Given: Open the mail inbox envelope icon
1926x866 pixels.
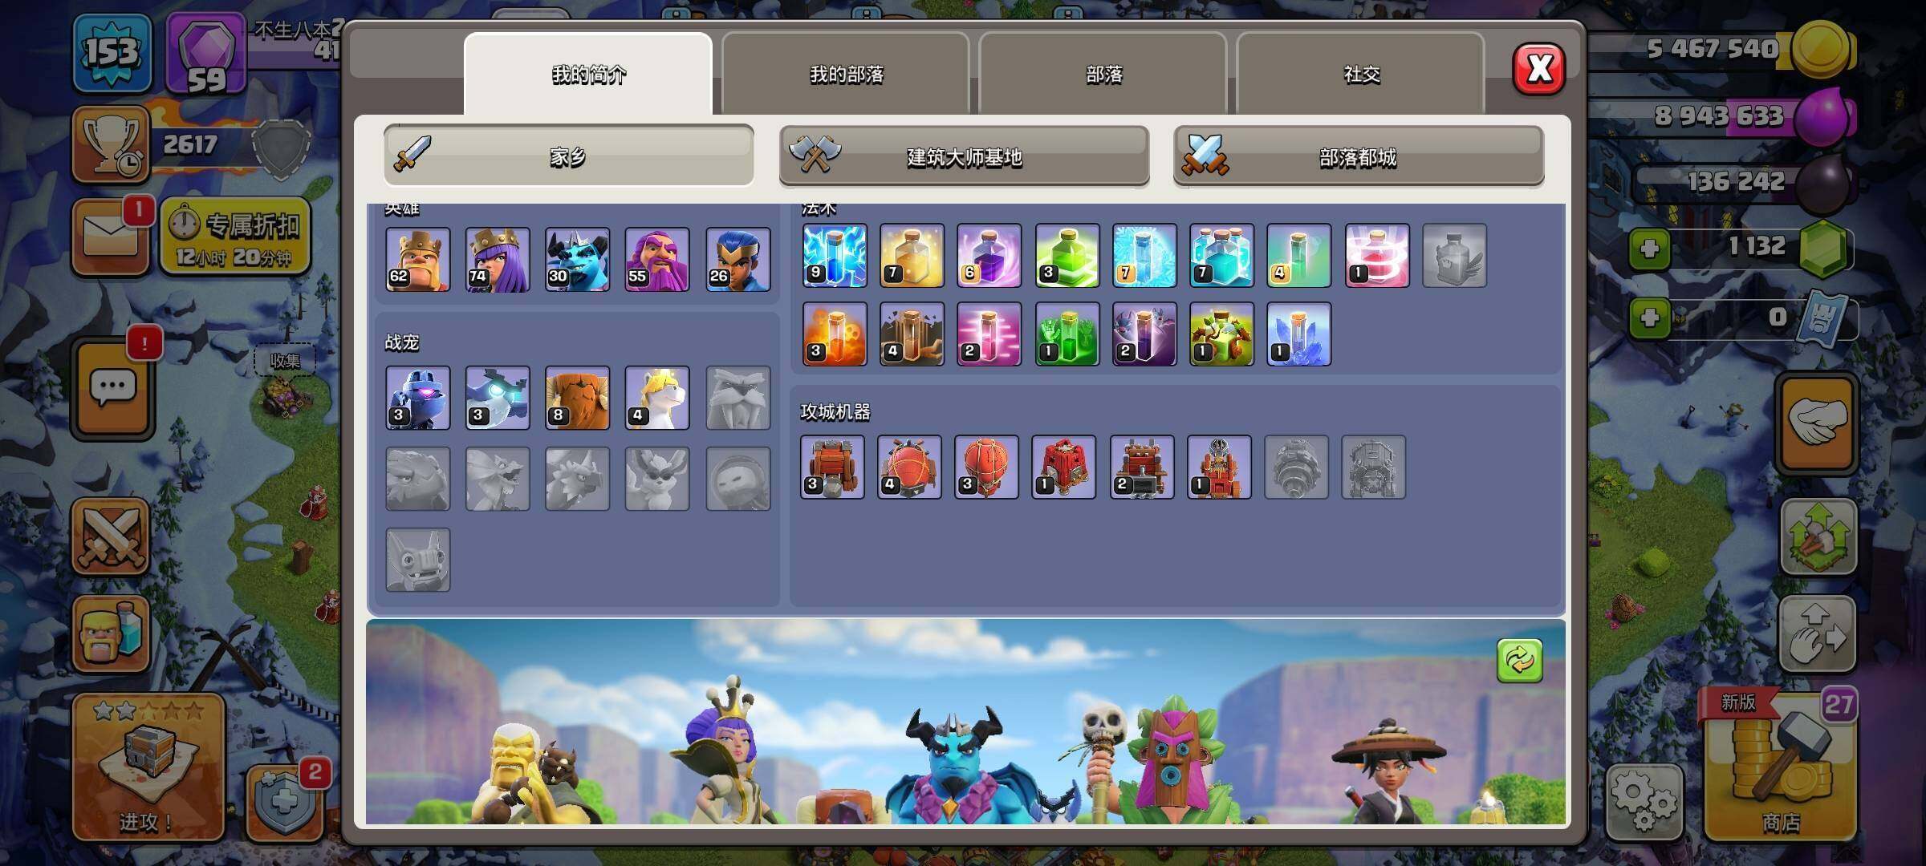Looking at the screenshot, I should click(110, 237).
